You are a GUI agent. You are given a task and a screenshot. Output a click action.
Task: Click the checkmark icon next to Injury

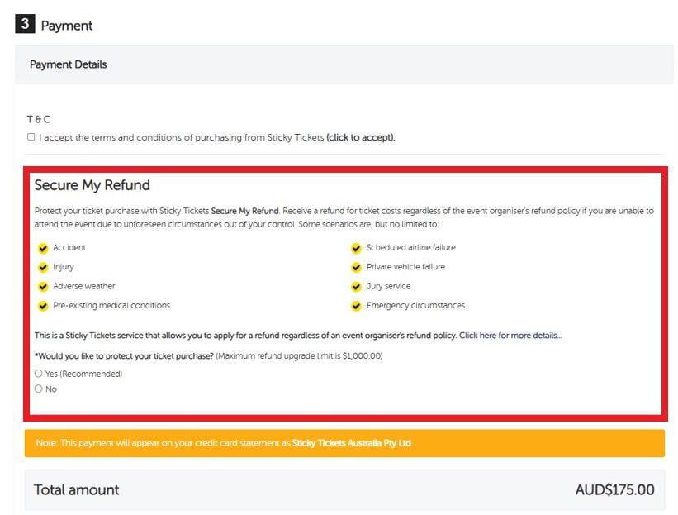(43, 267)
